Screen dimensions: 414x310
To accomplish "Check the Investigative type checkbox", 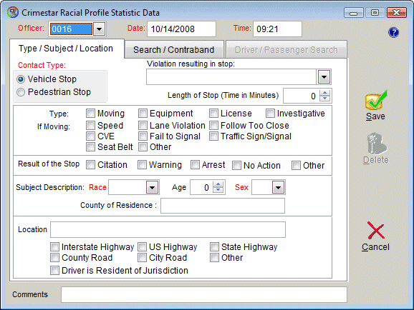I will (270, 114).
